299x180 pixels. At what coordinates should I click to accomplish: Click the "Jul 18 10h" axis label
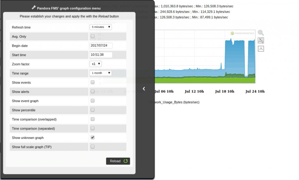(x=225, y=91)
